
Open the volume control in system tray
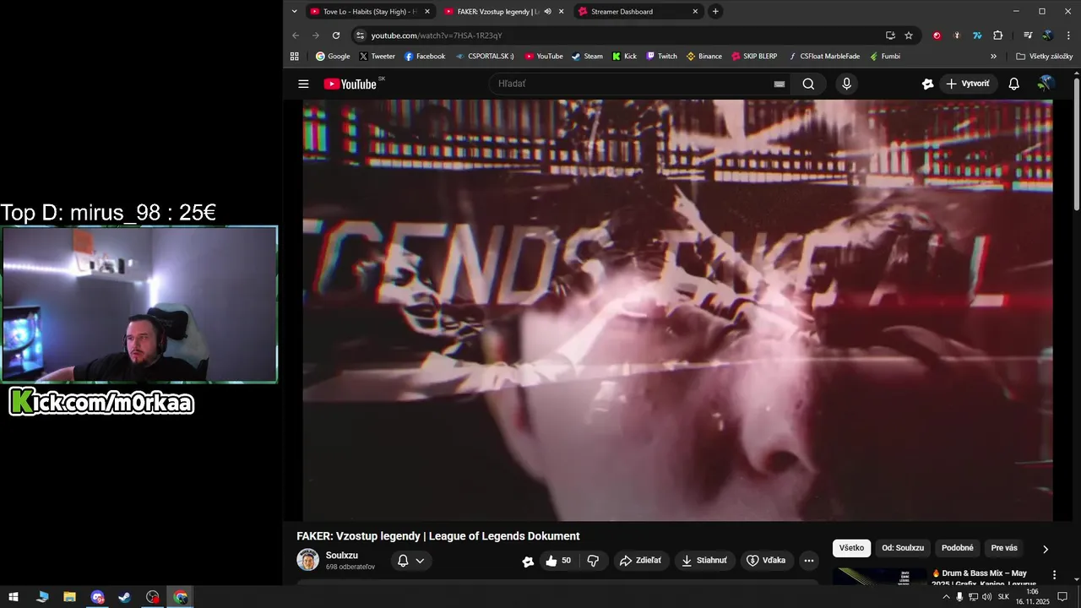pyautogui.click(x=986, y=597)
